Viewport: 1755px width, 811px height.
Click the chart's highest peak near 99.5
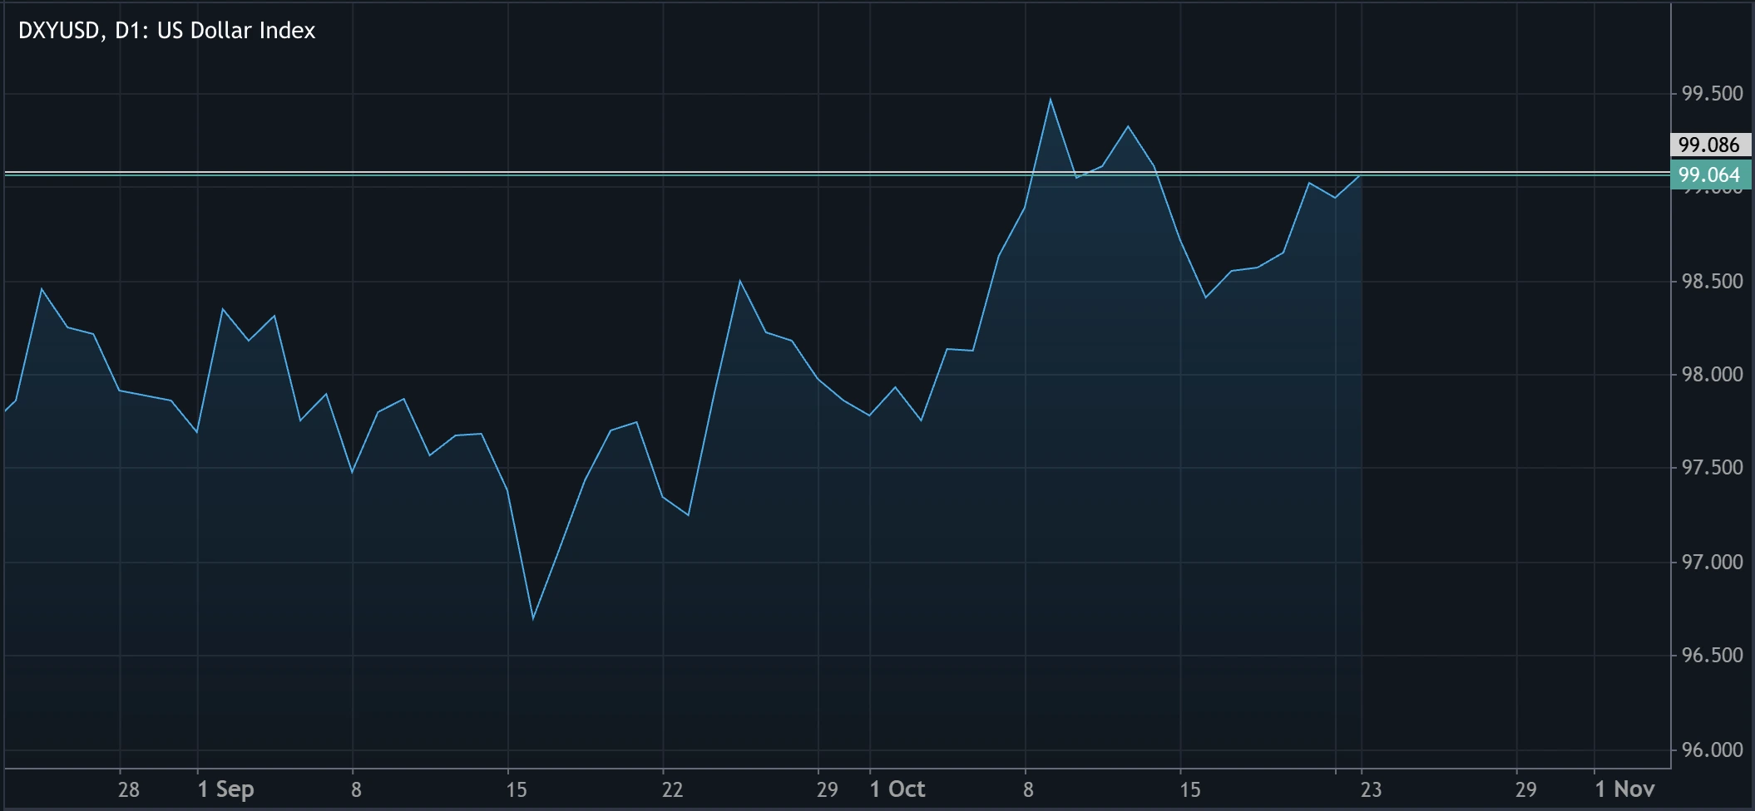tap(1051, 98)
